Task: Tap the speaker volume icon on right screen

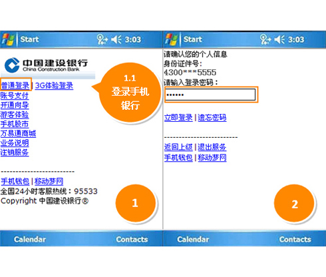Action: click(279, 39)
